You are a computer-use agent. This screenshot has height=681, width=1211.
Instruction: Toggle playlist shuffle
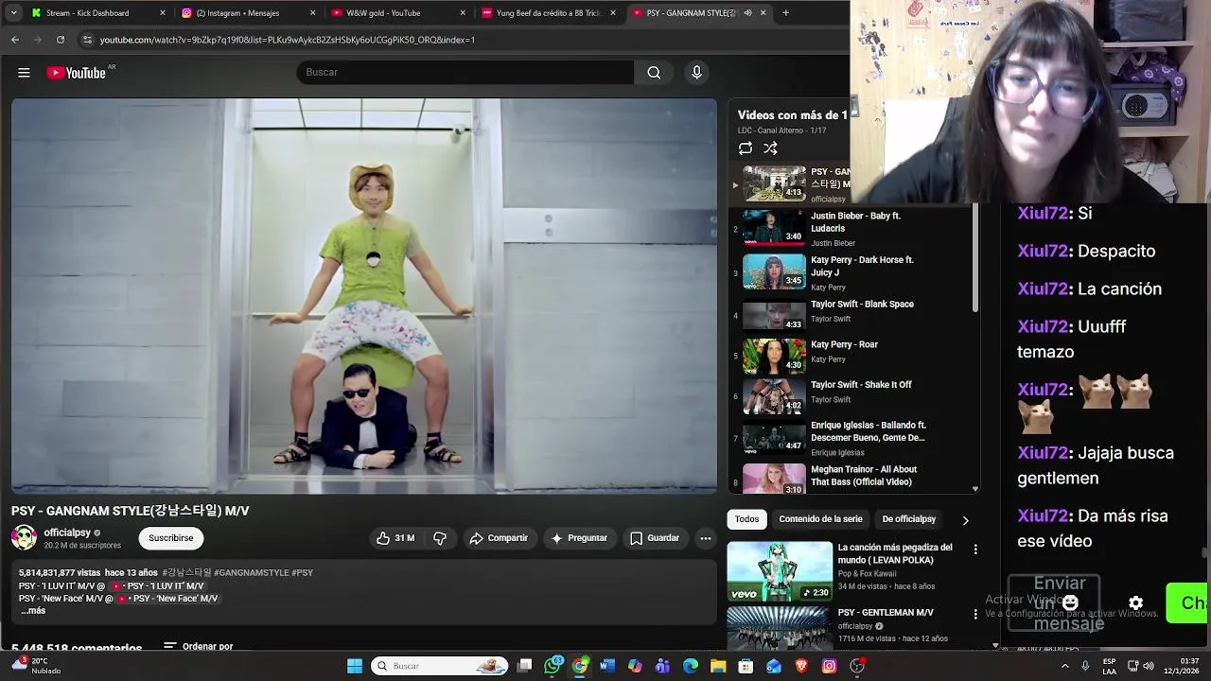tap(770, 148)
